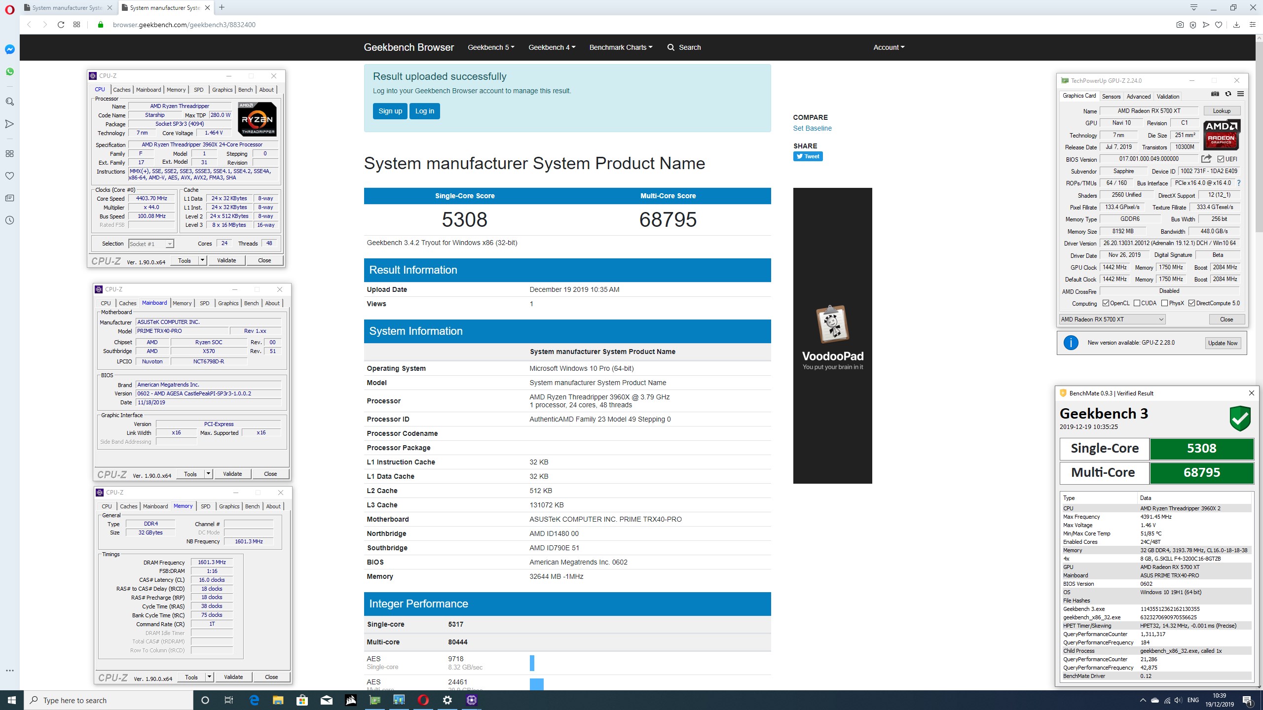This screenshot has height=710, width=1263.
Task: Click Geekbench Browser home link
Action: click(409, 47)
